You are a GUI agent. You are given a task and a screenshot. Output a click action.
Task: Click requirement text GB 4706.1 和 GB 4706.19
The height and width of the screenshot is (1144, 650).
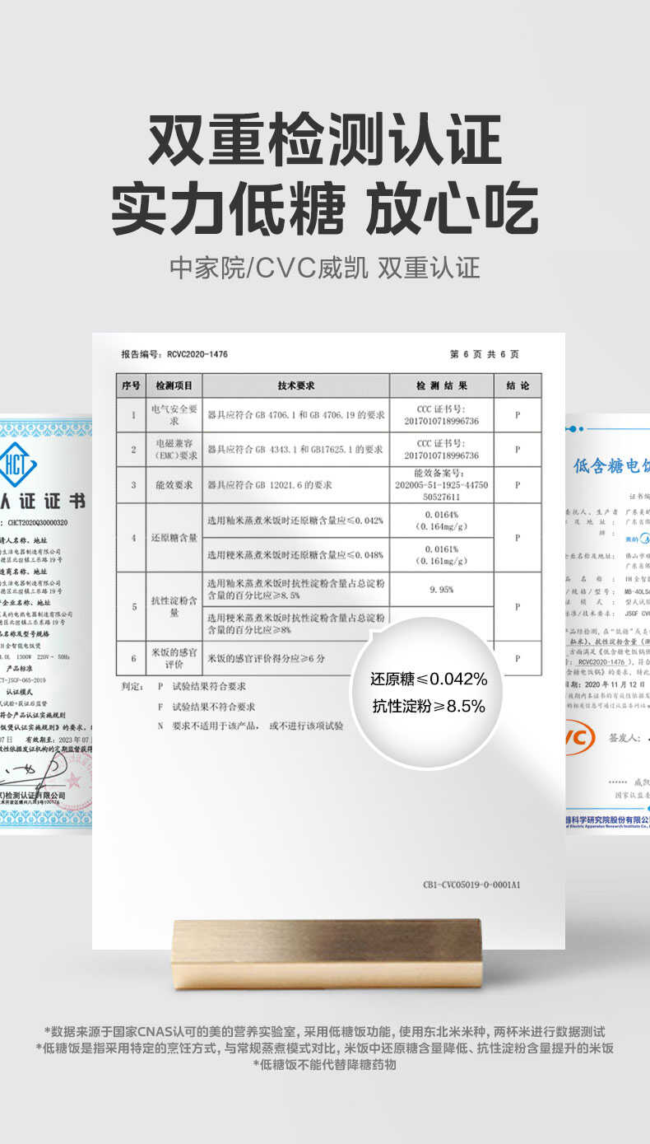[296, 415]
